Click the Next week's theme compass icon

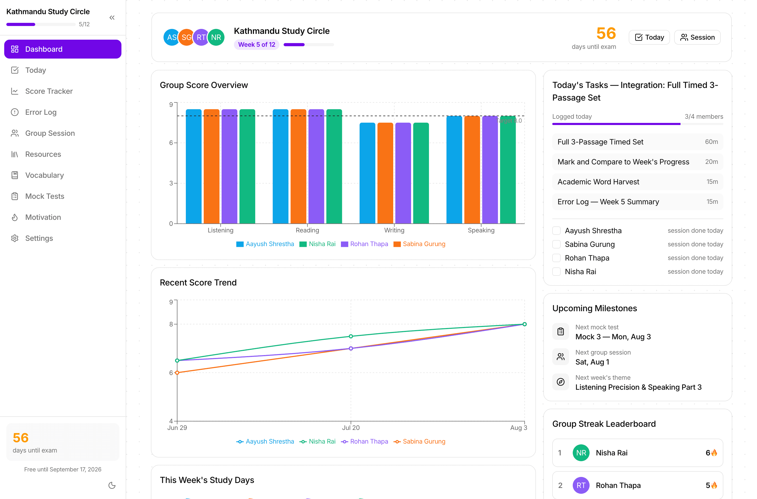point(560,382)
